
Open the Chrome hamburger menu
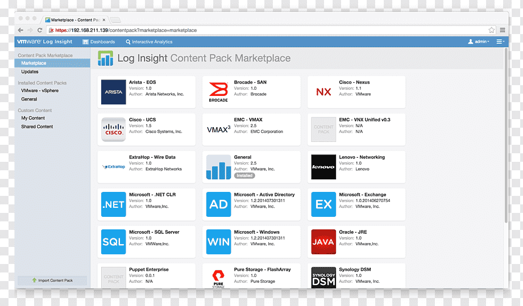[x=503, y=30]
